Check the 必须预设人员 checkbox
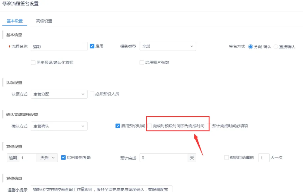303x192 pixels. [x=92, y=94]
